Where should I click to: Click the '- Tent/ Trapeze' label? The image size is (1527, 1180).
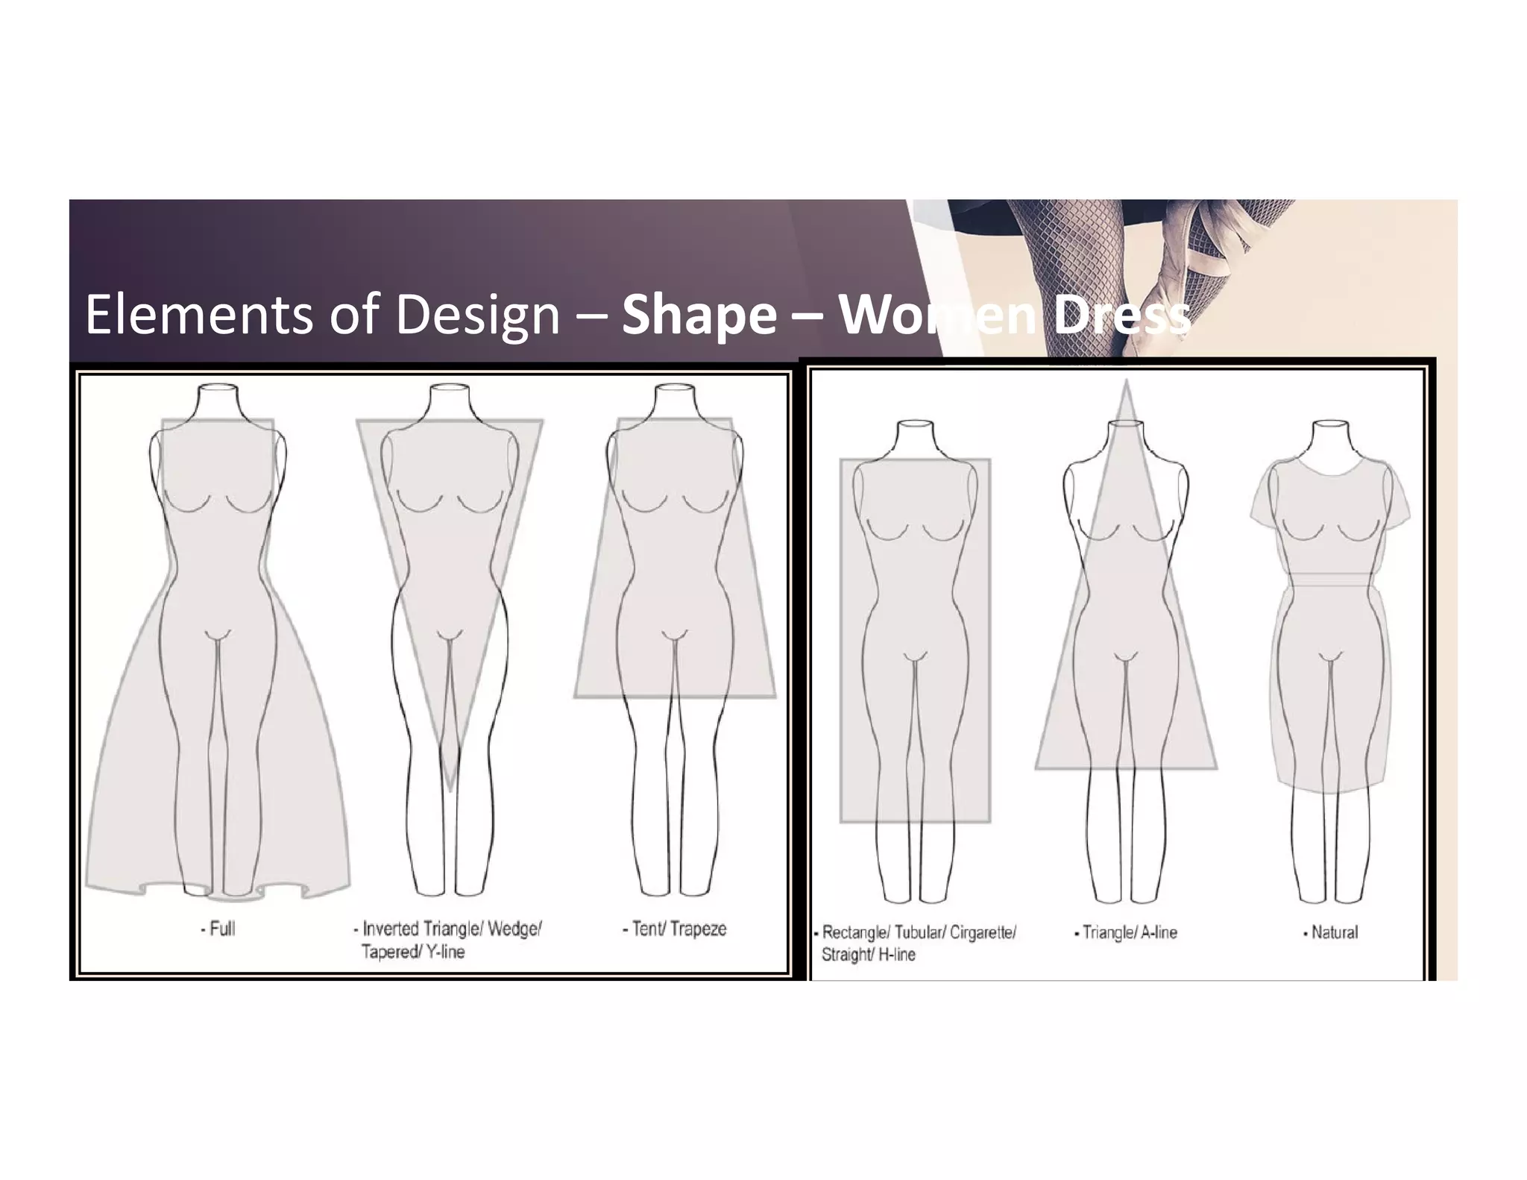pos(674,929)
